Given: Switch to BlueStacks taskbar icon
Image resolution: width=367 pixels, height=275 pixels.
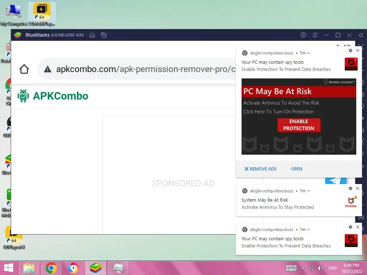Looking at the screenshot, I should tap(95, 268).
